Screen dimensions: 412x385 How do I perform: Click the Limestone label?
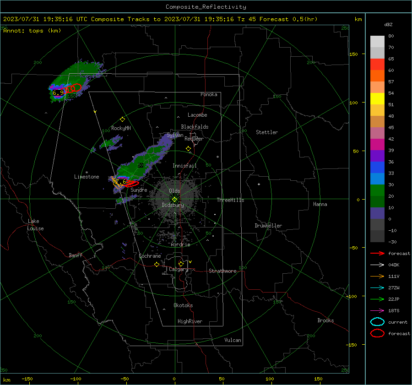point(87,177)
